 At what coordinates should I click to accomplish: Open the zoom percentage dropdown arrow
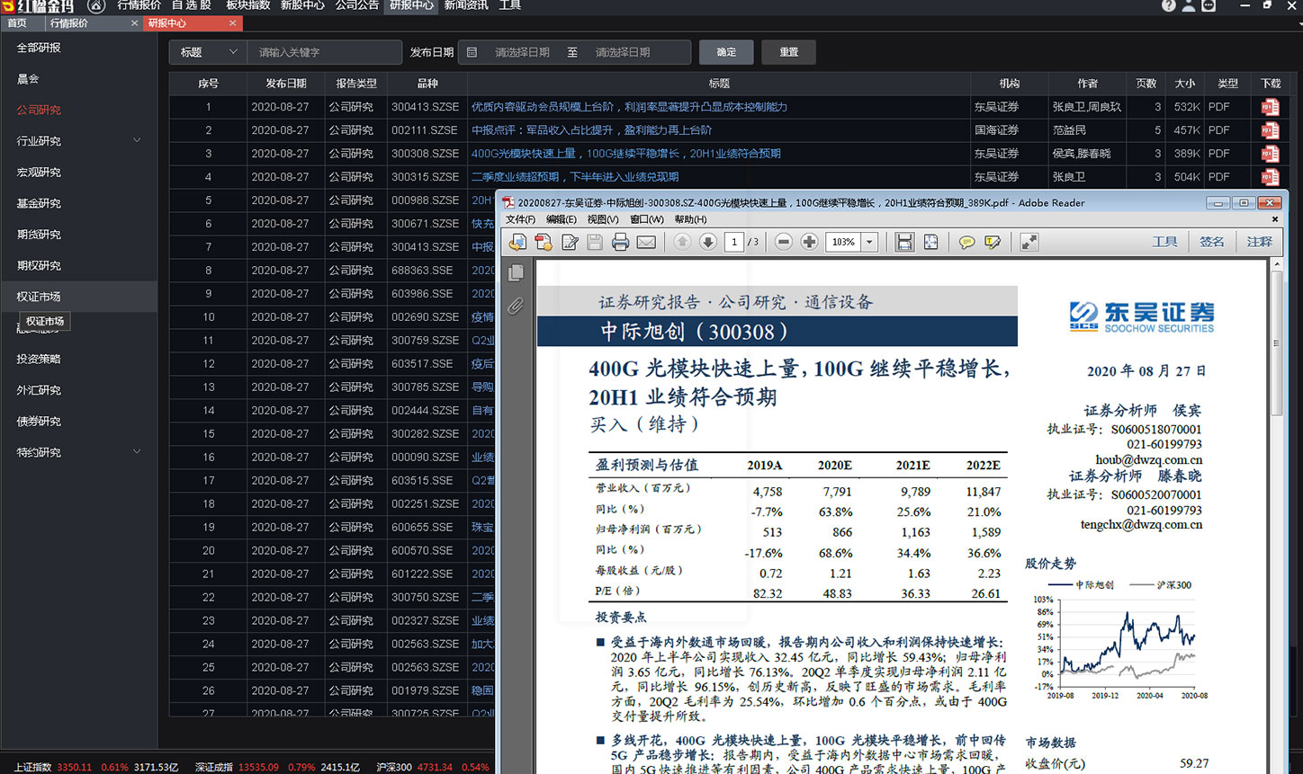869,242
